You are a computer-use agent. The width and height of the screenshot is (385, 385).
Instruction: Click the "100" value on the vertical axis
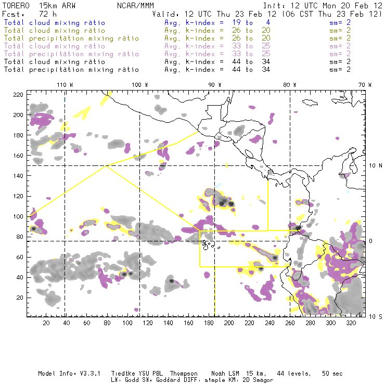[18, 216]
